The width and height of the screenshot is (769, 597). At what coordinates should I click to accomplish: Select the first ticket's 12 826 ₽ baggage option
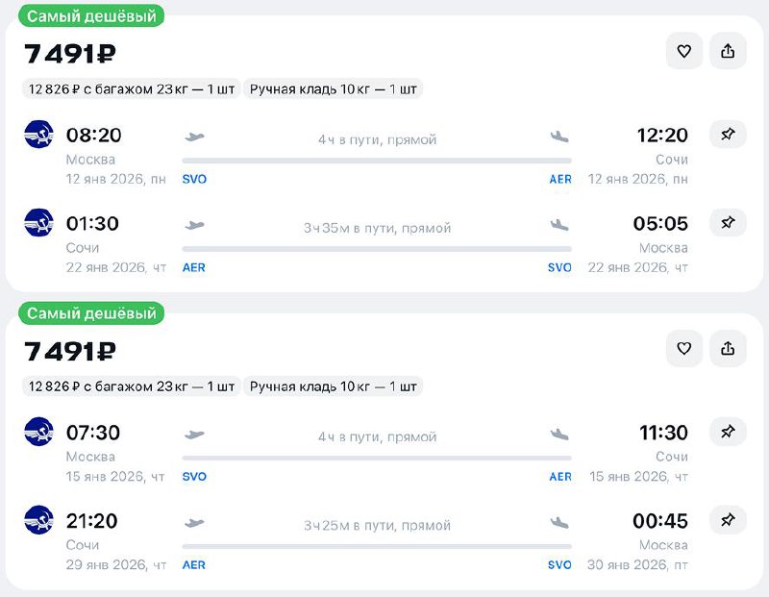pos(132,89)
